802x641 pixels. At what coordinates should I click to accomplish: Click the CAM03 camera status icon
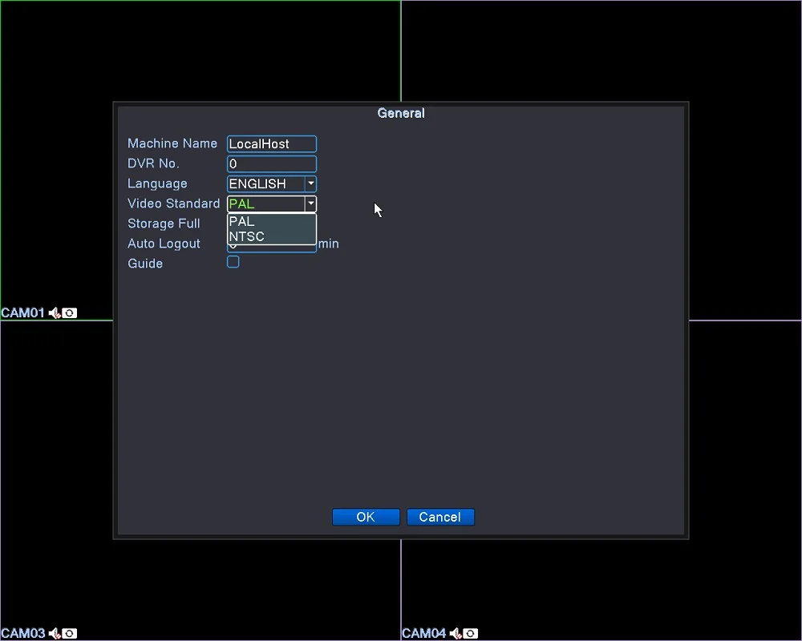(70, 634)
